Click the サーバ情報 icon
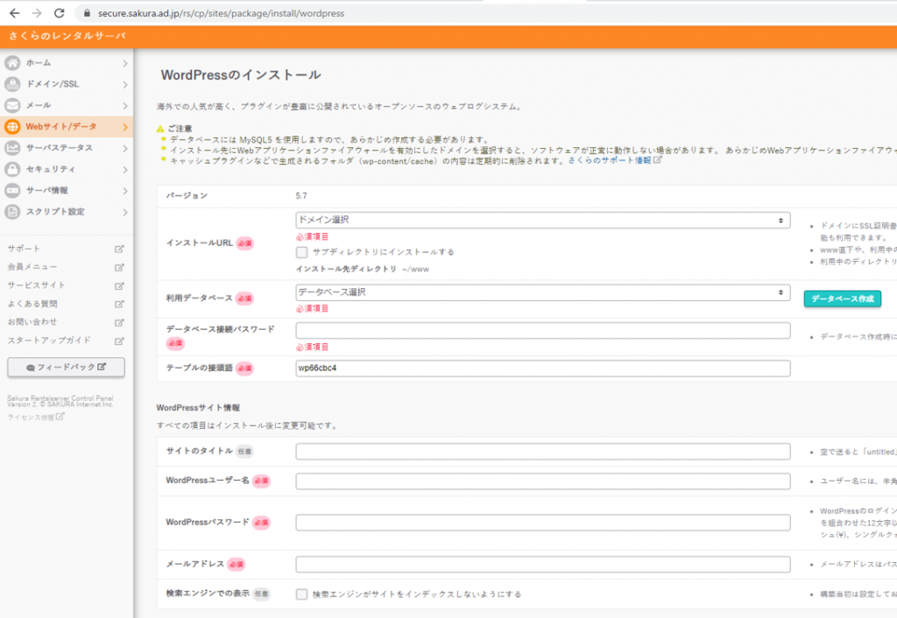Viewport: 897px width, 618px height. coord(12,190)
